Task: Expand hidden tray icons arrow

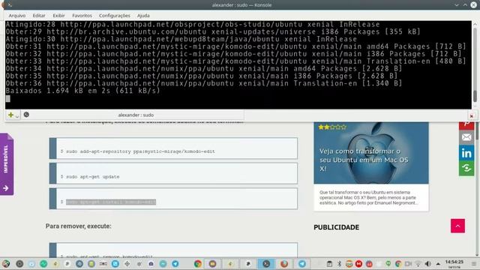Action: point(438,264)
